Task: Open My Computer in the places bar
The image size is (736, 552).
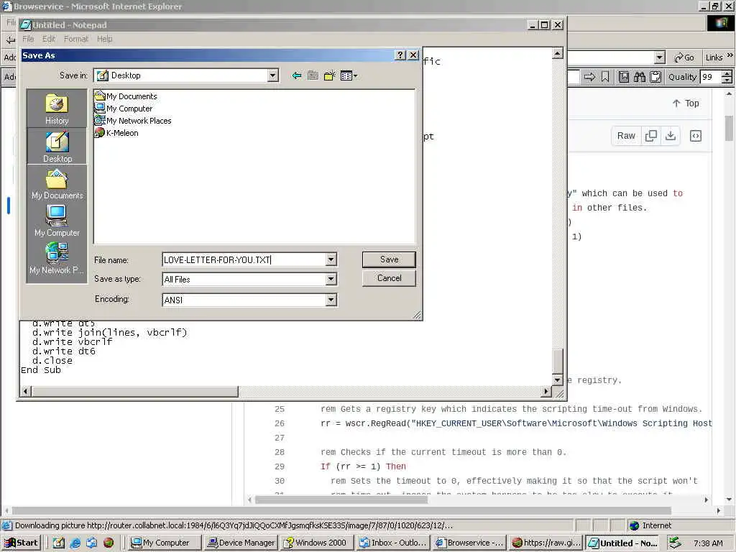Action: pyautogui.click(x=57, y=221)
